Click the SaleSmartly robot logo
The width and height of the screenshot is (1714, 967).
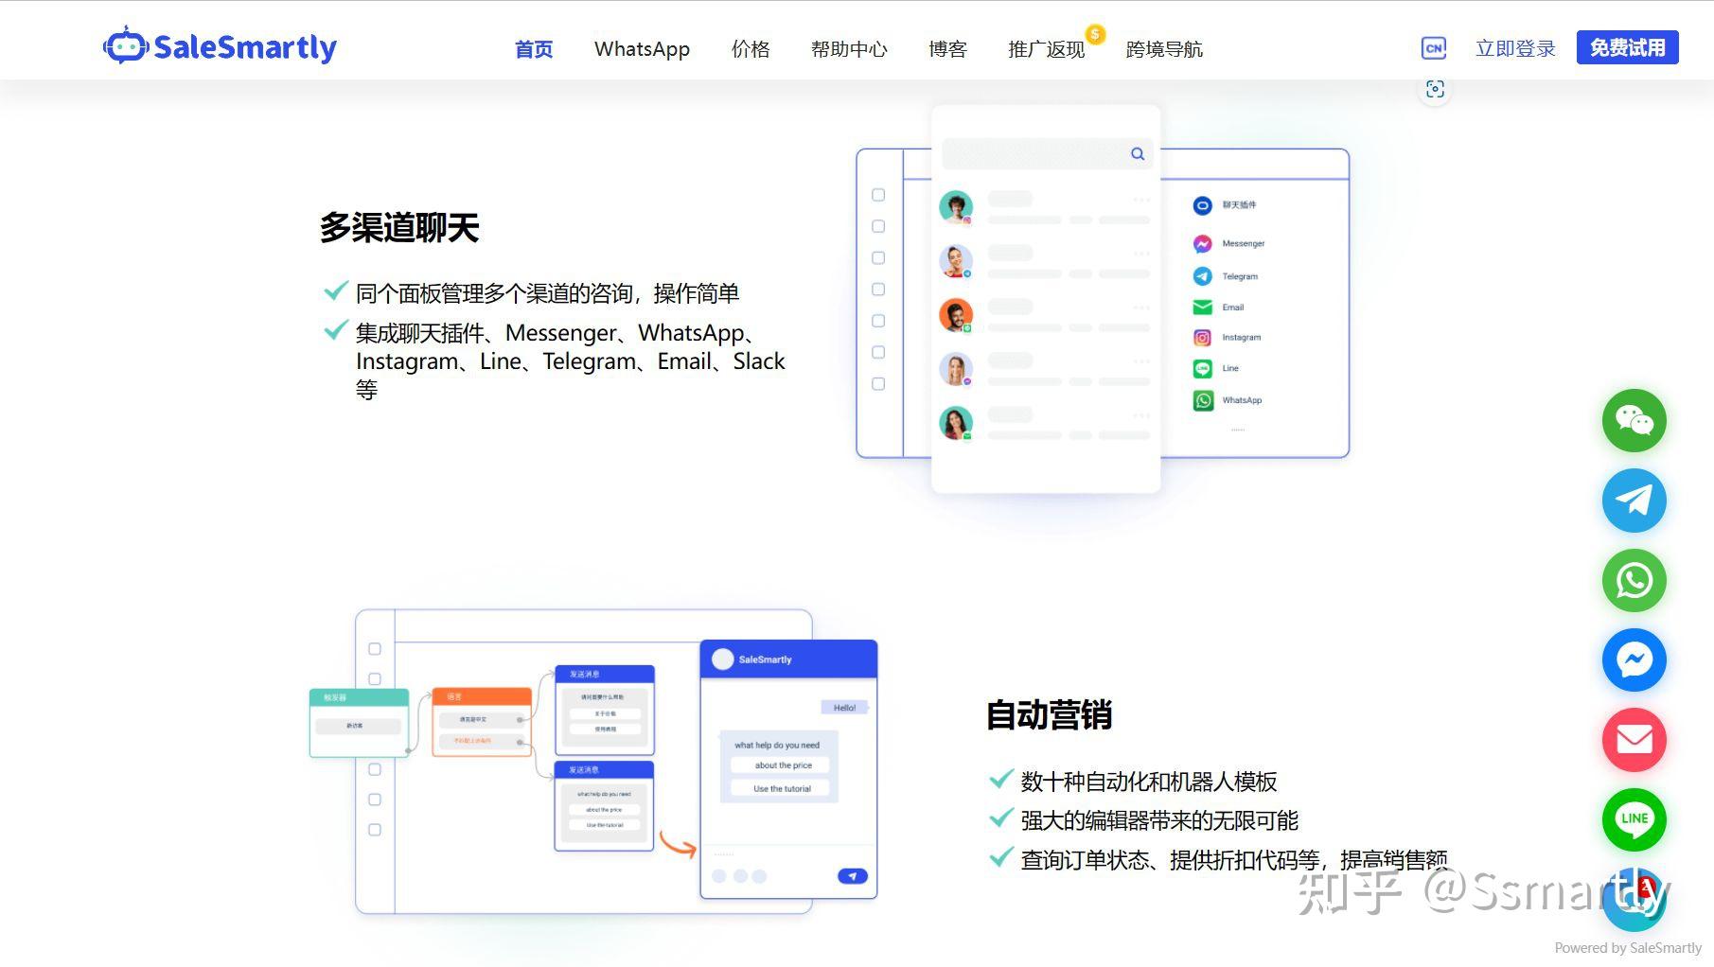tap(220, 46)
